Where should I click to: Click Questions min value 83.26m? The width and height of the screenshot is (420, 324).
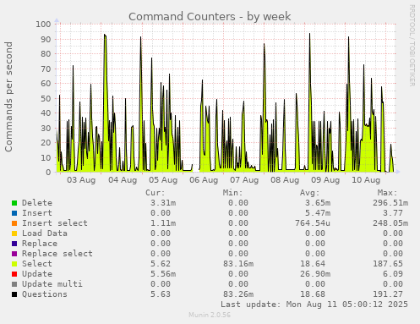click(x=238, y=294)
